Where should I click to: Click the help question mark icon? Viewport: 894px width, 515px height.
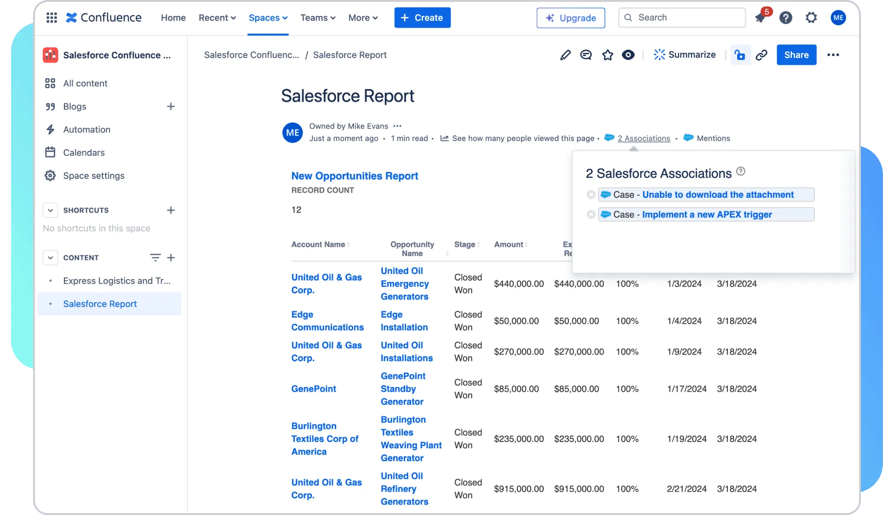coord(785,18)
